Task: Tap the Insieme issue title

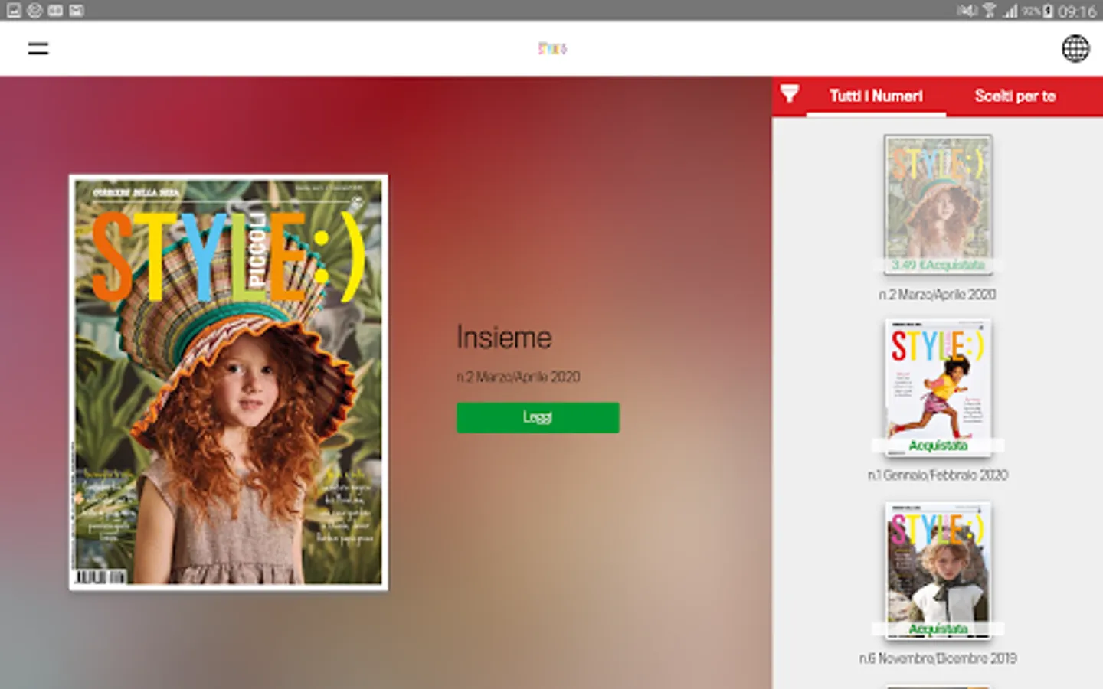Action: tap(504, 338)
